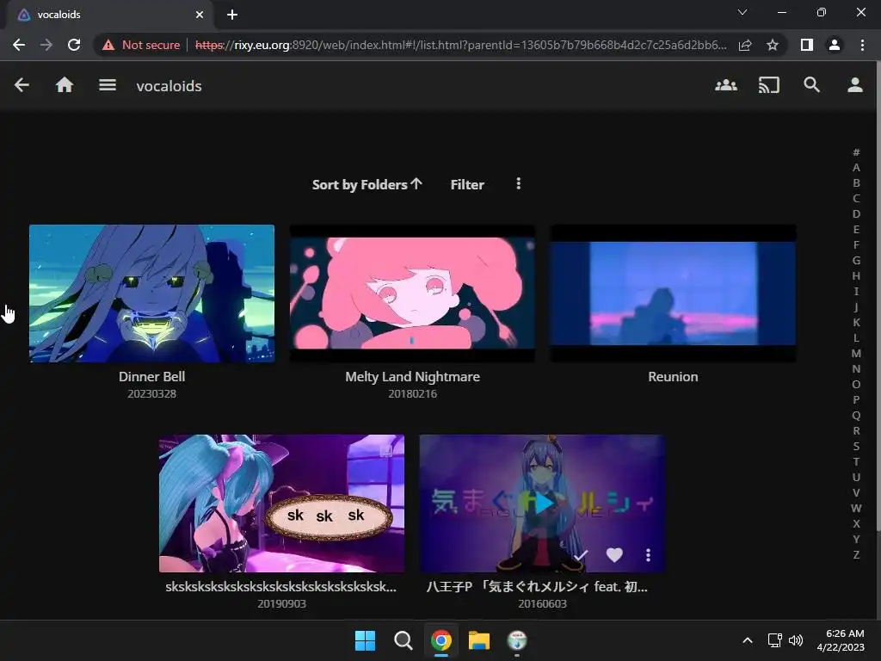
Task: Bookmark this page star icon
Action: 773,45
